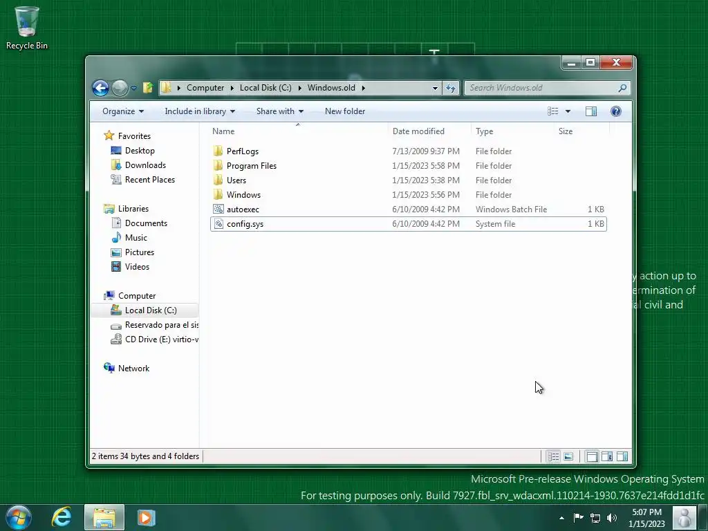
Task: Open the Pictures library
Action: 140,252
